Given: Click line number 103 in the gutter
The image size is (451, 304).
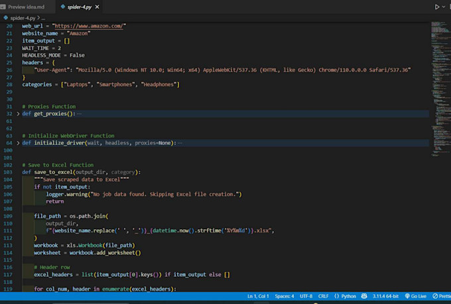Looking at the screenshot, I should [x=8, y=172].
